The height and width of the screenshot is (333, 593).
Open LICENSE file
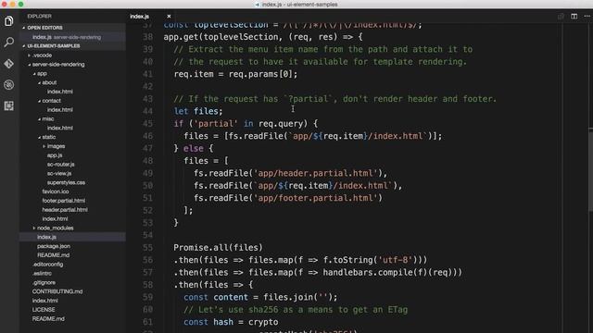point(44,309)
